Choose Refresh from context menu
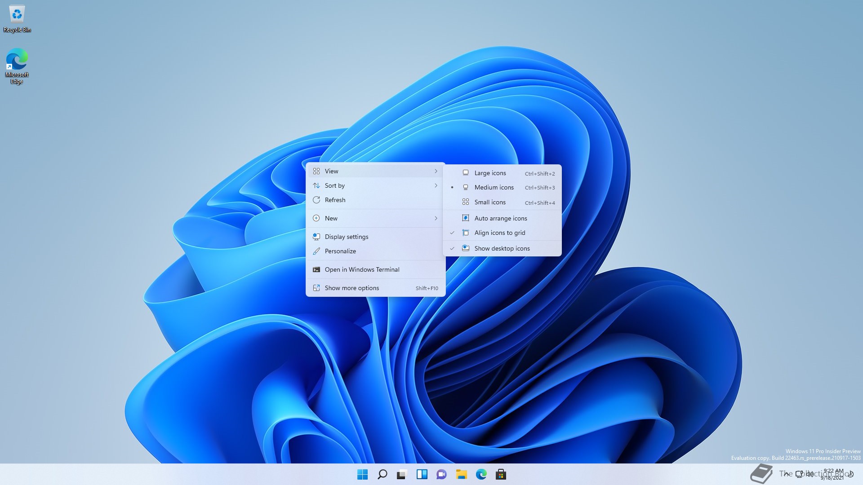This screenshot has height=485, width=863. click(x=335, y=200)
